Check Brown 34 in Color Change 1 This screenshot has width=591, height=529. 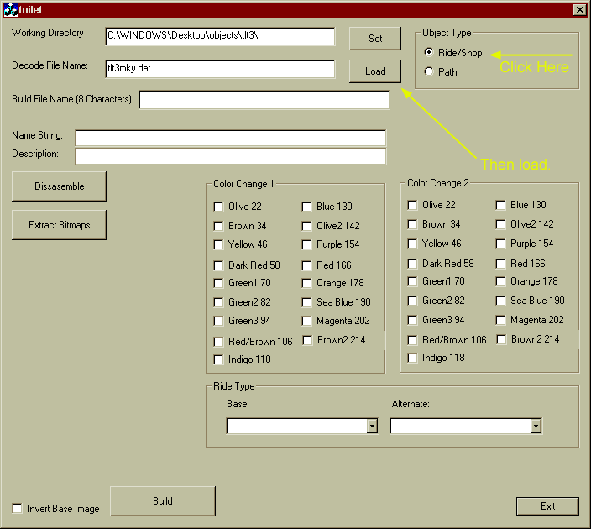218,226
